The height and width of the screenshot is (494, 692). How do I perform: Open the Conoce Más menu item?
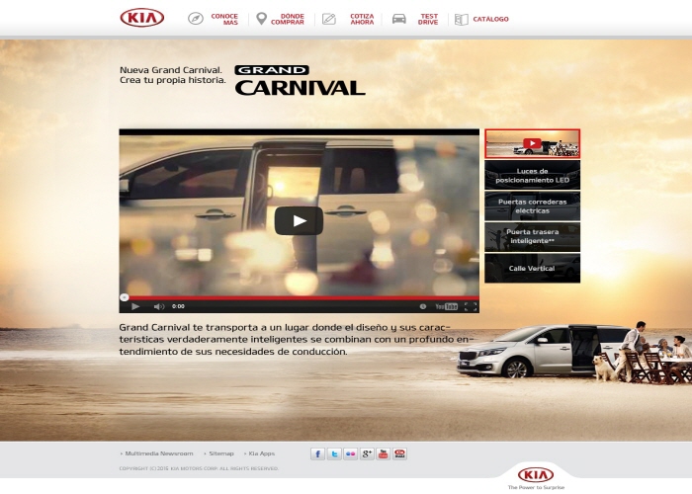224,19
